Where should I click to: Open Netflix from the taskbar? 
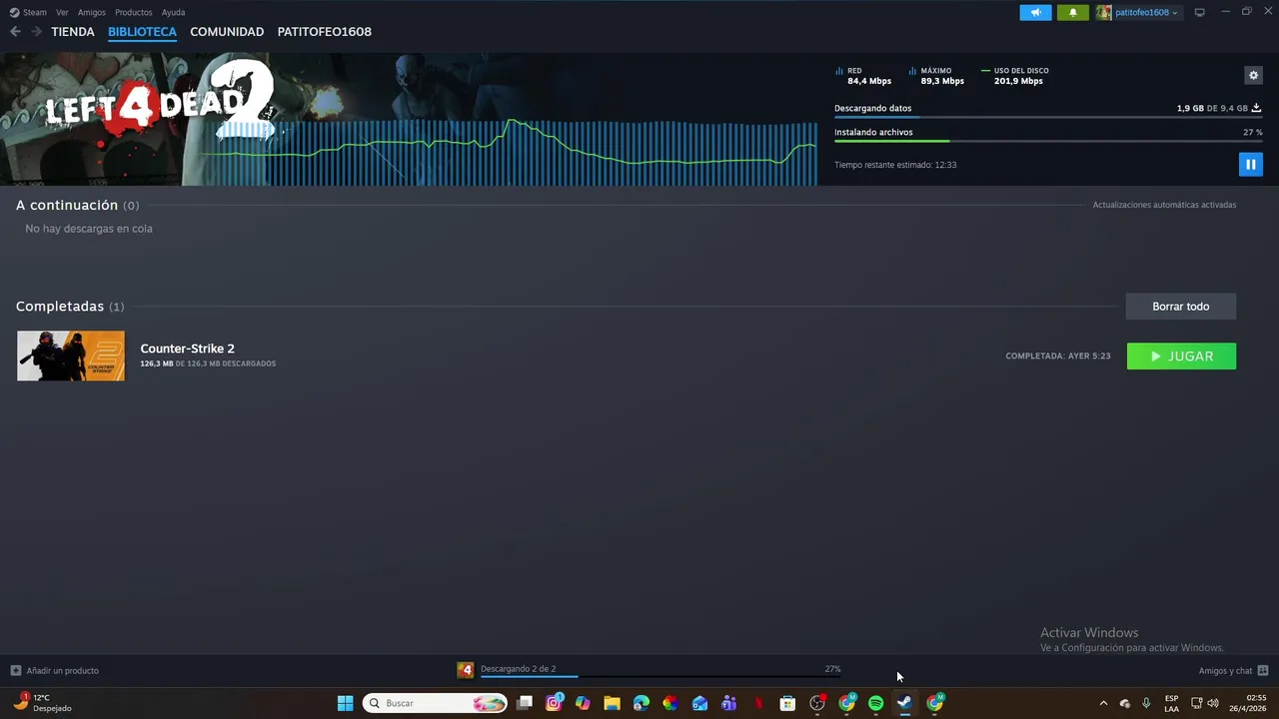(758, 703)
